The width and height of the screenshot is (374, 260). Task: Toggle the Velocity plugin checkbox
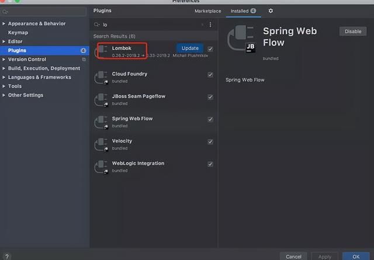point(210,141)
